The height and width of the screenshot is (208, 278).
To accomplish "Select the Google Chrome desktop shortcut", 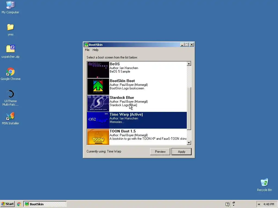I will (11, 71).
